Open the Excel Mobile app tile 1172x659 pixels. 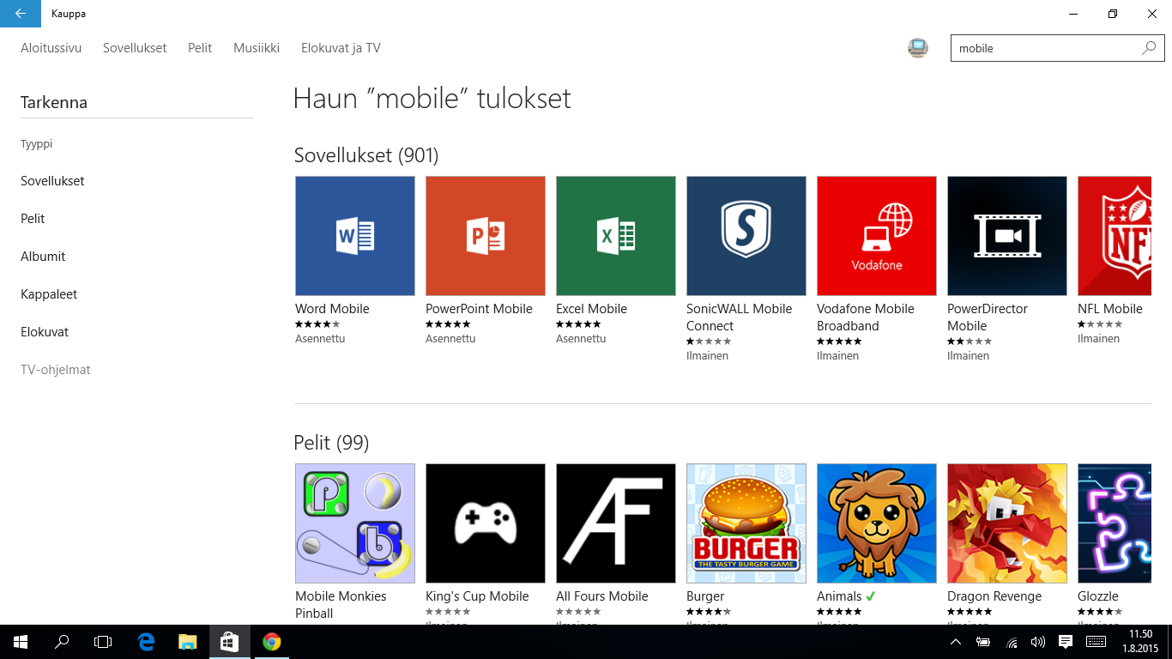click(616, 236)
